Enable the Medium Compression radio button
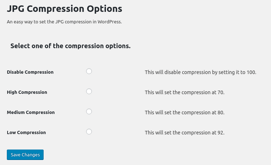 point(89,111)
